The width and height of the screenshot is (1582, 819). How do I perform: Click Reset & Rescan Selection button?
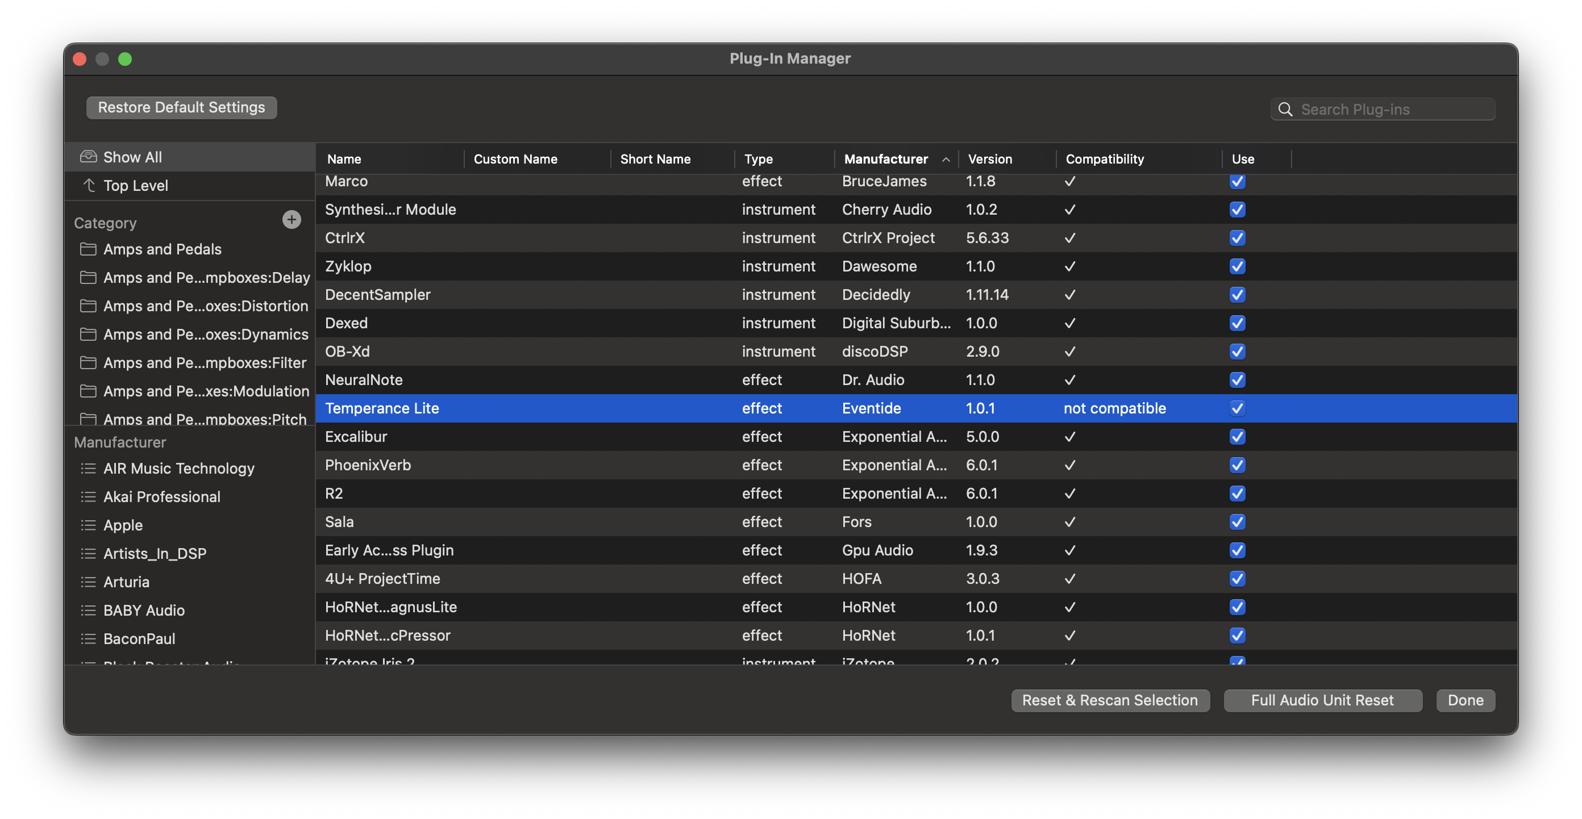coord(1109,700)
